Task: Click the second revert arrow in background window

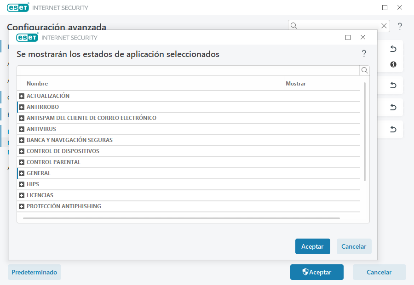Action: point(393,85)
